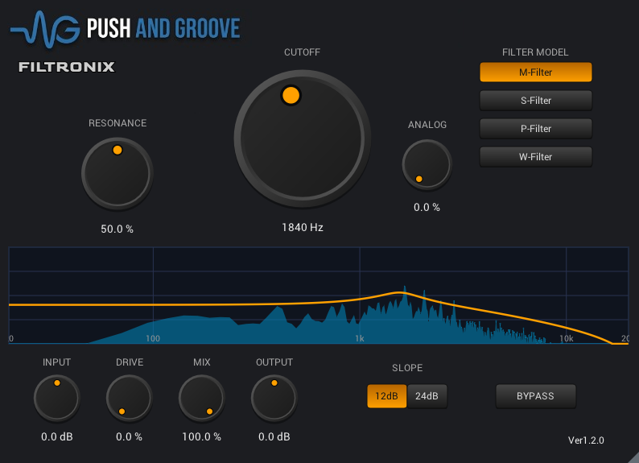This screenshot has height=463, width=639.
Task: Select the W-Filter model
Action: click(x=535, y=156)
